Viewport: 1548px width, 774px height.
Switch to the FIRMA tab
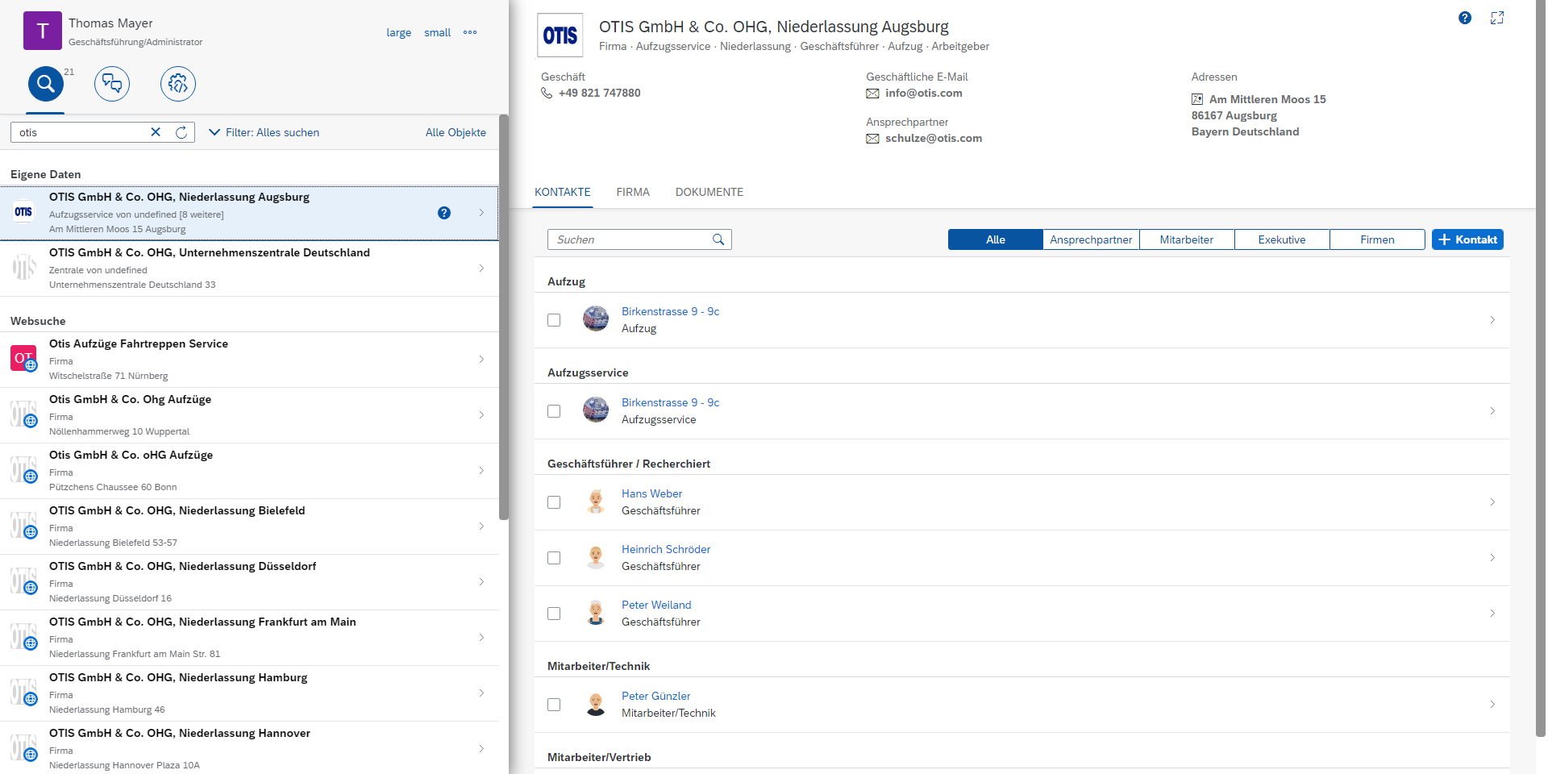[633, 192]
